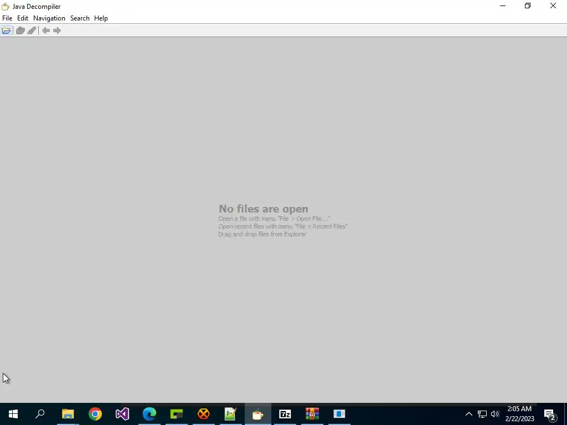Click the volume speaker tray icon
This screenshot has height=425, width=567.
(495, 414)
